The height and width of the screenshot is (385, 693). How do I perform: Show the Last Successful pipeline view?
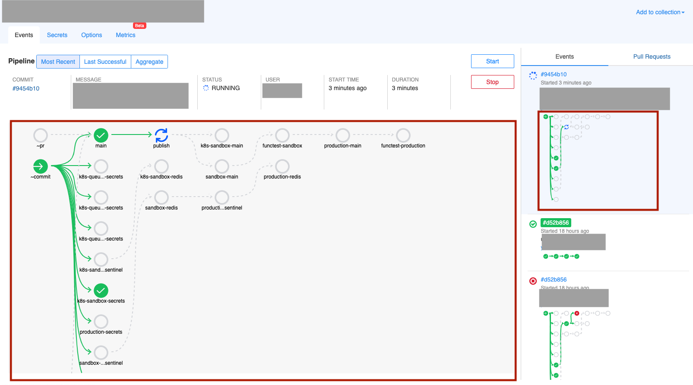[x=105, y=62]
